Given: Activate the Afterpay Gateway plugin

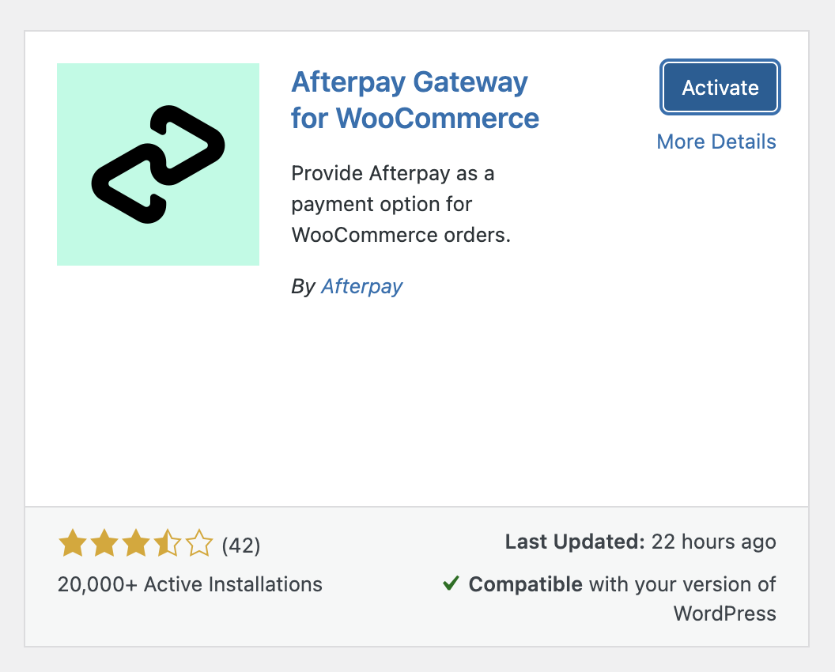Looking at the screenshot, I should (720, 87).
